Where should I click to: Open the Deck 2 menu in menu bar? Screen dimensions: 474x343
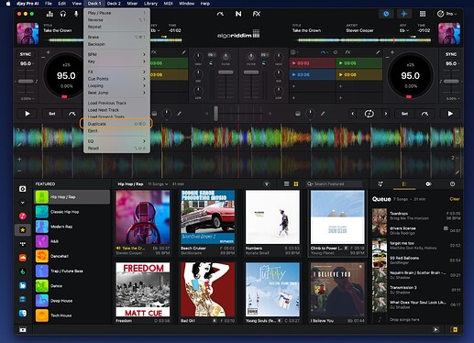114,4
